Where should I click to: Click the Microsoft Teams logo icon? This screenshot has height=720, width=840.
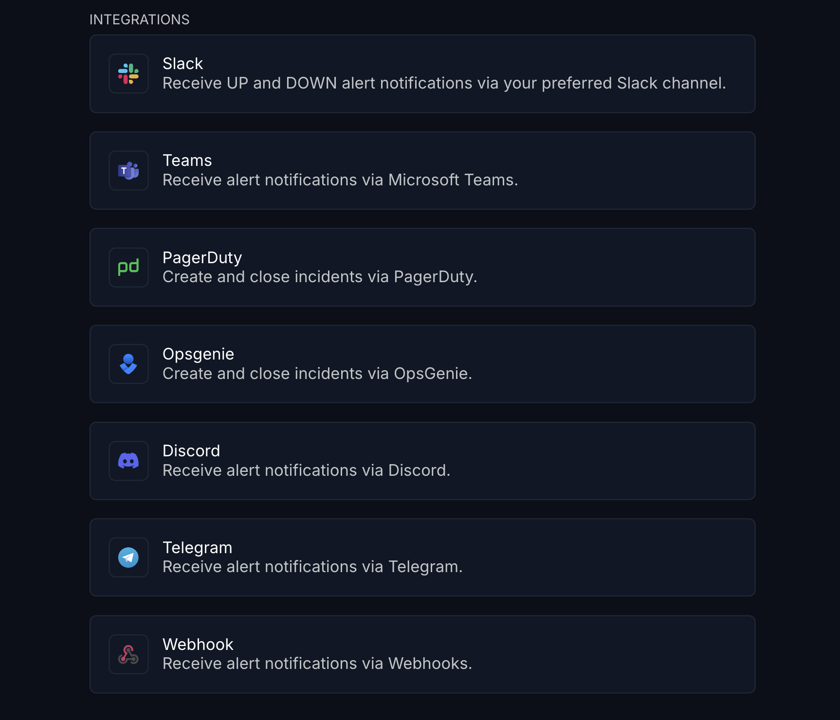point(128,170)
